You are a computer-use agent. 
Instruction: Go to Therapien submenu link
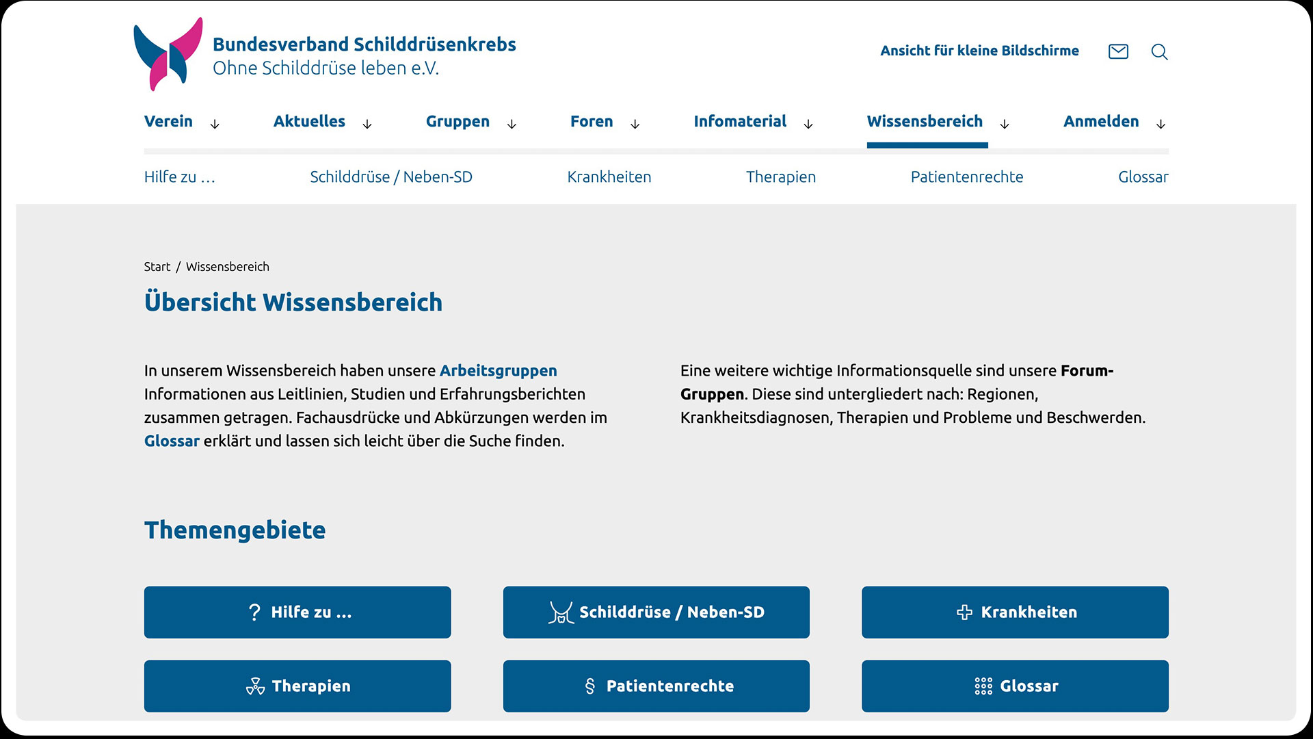[780, 177]
